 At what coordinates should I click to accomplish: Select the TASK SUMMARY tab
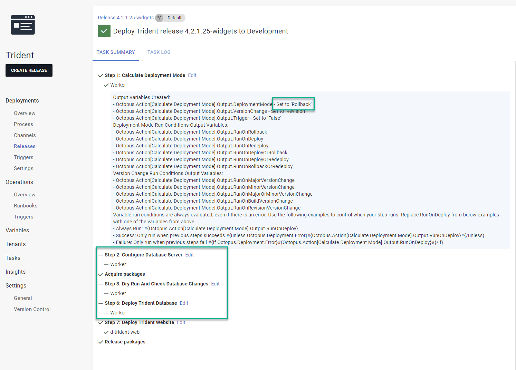116,52
